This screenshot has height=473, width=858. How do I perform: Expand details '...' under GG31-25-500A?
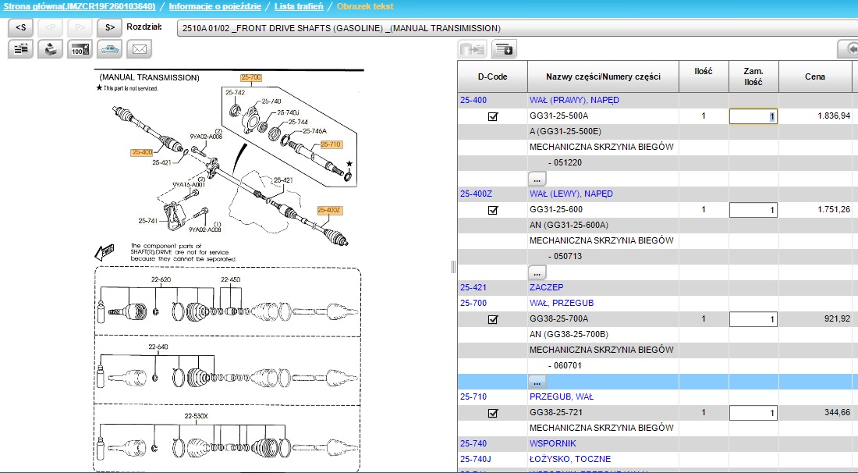tap(537, 179)
